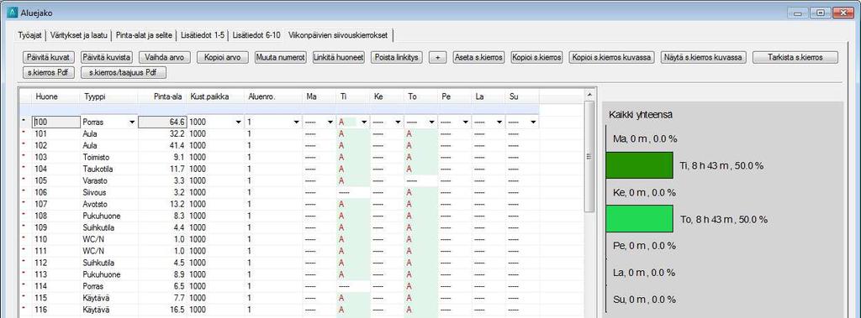
Task: Select the Avotsto row 107
Action: click(279, 204)
